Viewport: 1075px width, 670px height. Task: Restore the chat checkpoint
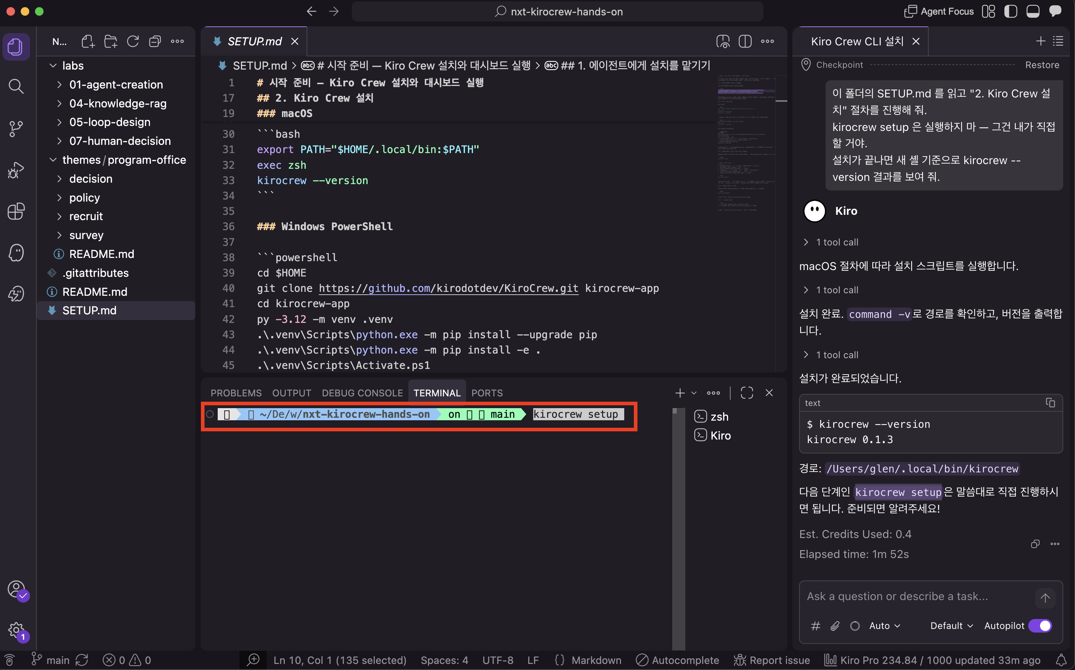click(1042, 65)
